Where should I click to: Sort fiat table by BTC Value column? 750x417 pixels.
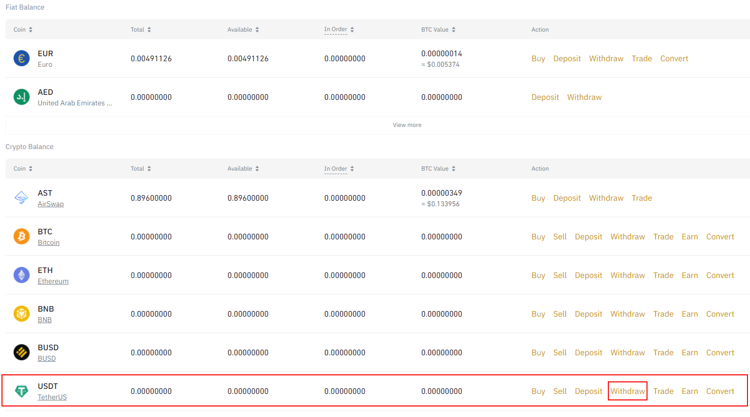pyautogui.click(x=438, y=30)
